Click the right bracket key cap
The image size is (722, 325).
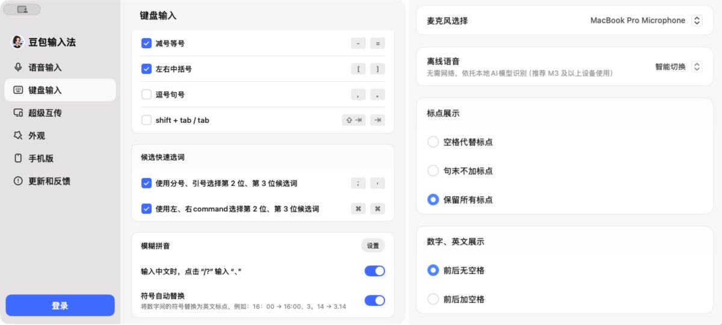pyautogui.click(x=377, y=69)
